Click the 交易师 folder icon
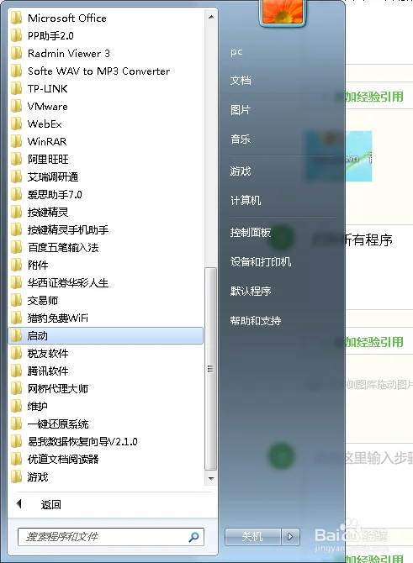413x563 pixels. click(16, 300)
